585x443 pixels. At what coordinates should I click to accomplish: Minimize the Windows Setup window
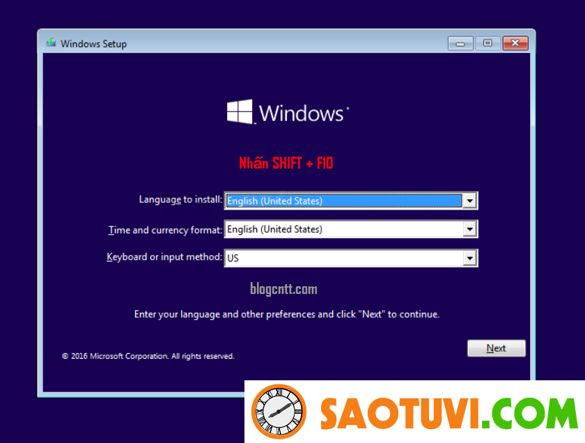tap(460, 43)
